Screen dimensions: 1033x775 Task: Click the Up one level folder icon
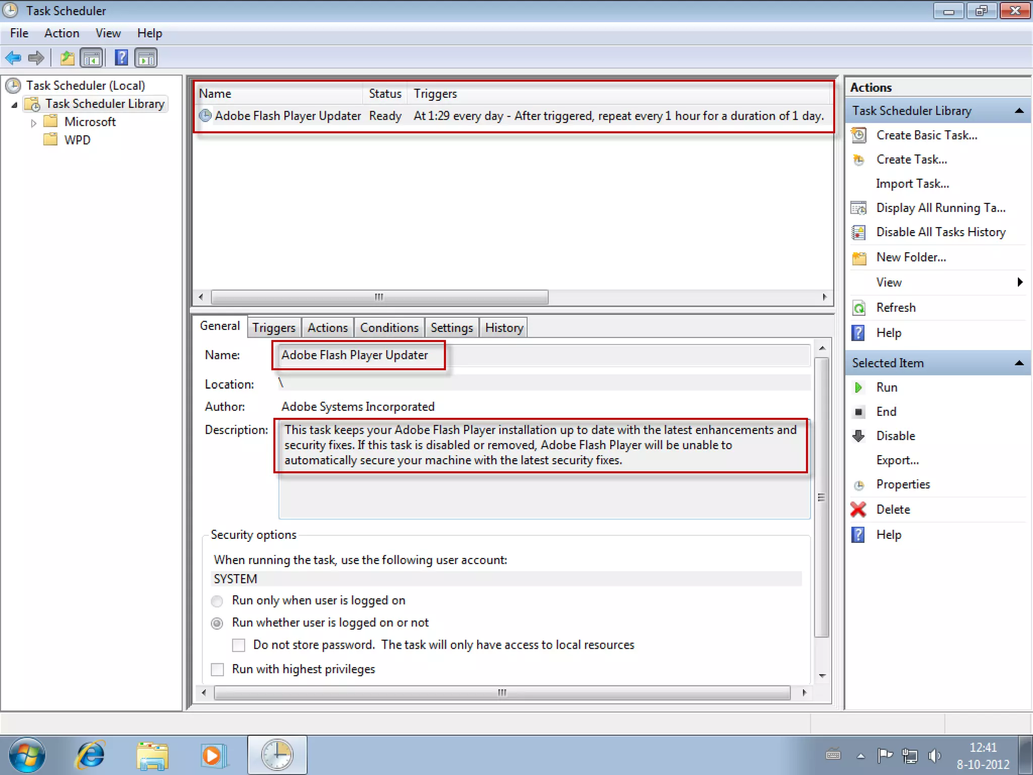point(67,58)
